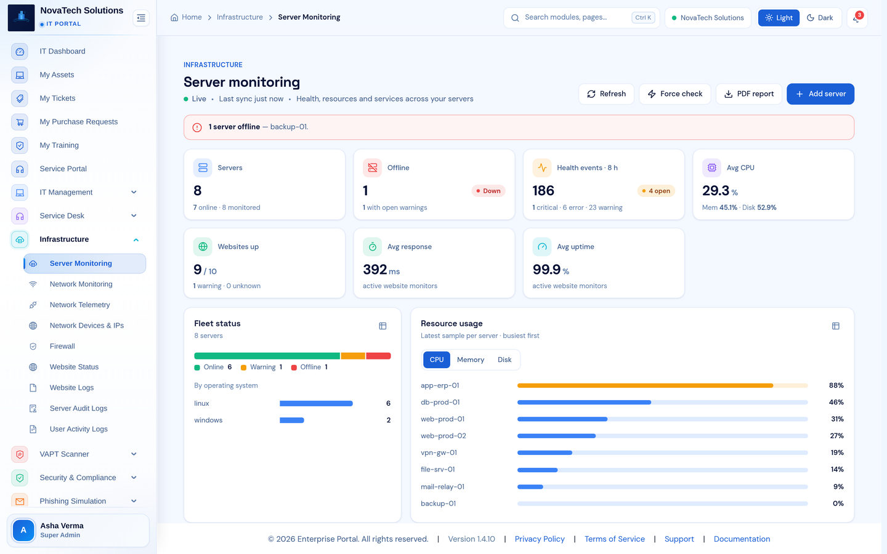
Task: Click the Refresh button
Action: (606, 94)
